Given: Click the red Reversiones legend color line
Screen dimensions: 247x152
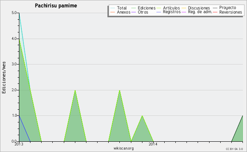Looking at the screenshot, I should click(x=215, y=12).
